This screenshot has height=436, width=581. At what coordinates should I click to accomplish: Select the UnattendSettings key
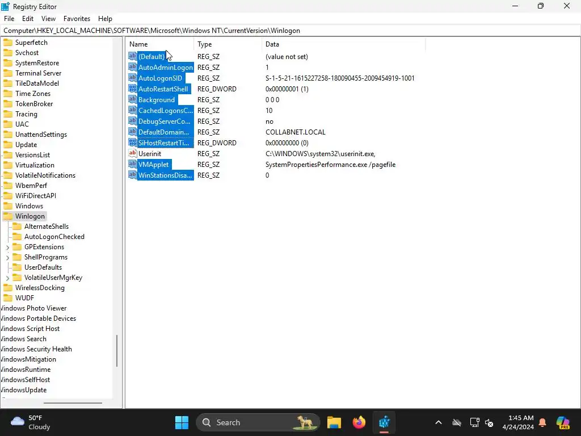[41, 134]
